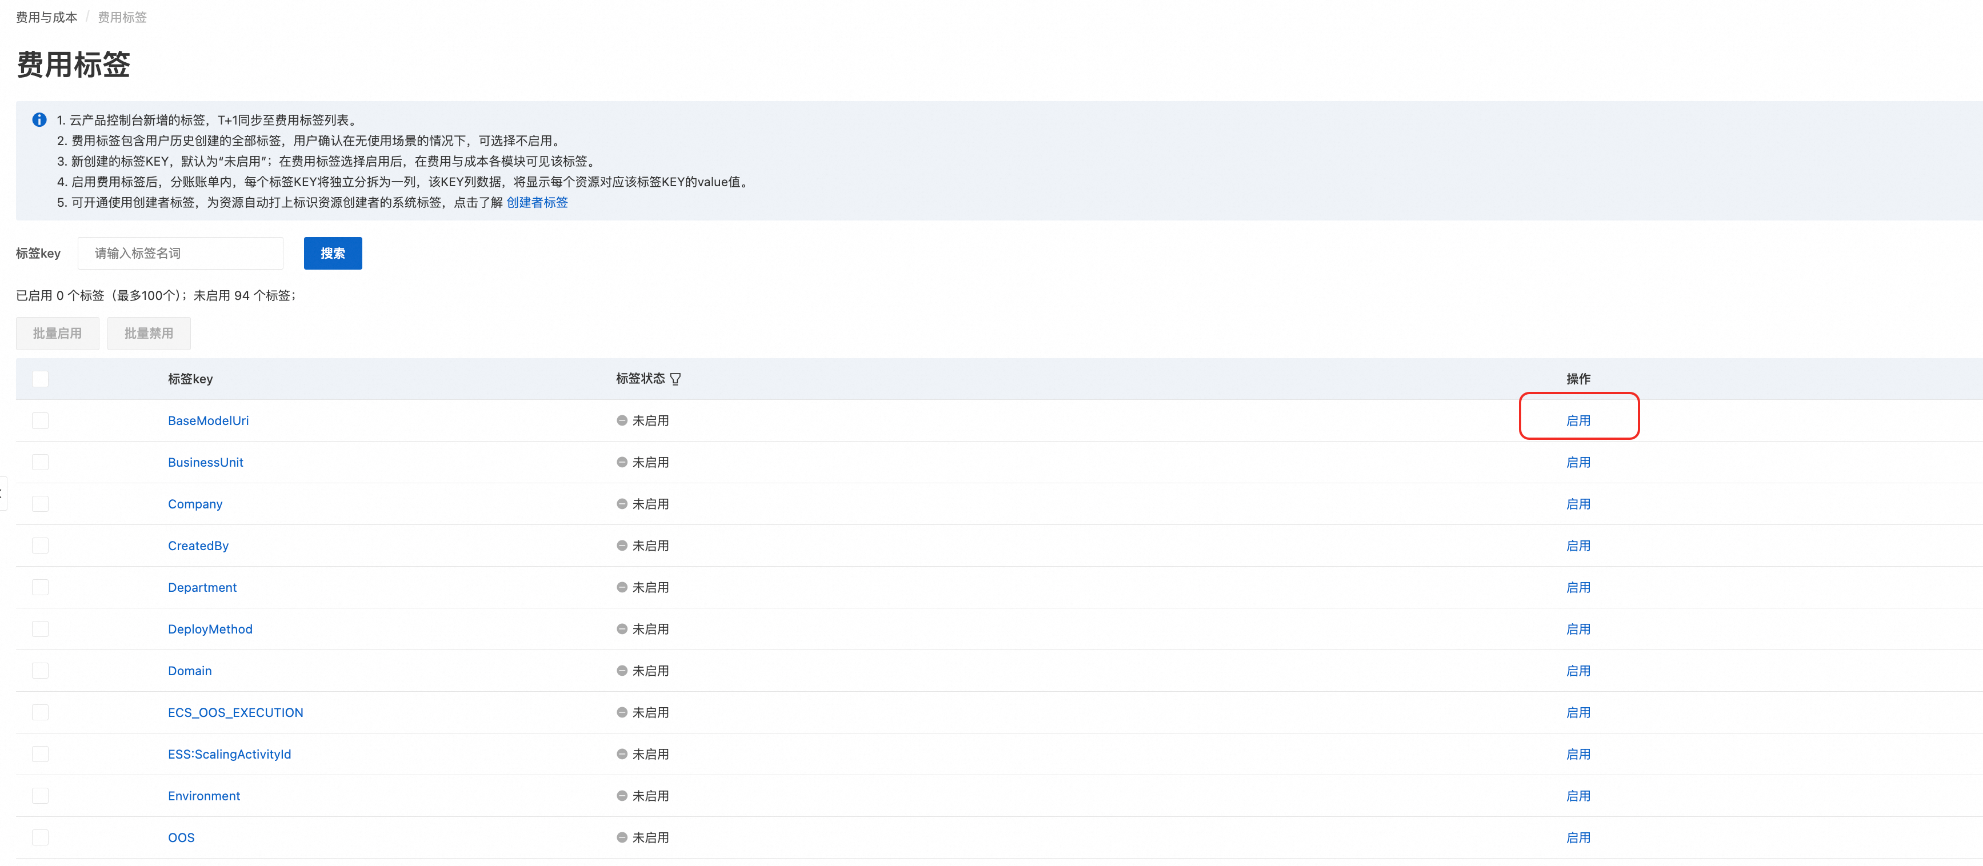This screenshot has width=1983, height=866.
Task: Open the BusinessUnit tag key link
Action: [x=205, y=462]
